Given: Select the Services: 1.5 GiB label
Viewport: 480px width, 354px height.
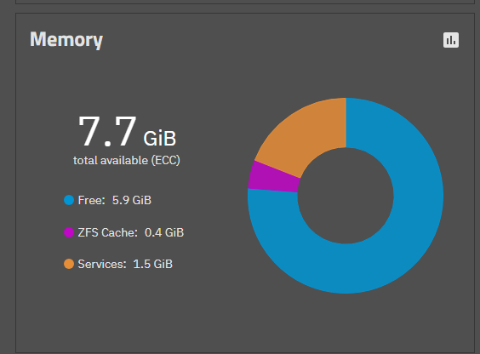Looking at the screenshot, I should pos(125,264).
